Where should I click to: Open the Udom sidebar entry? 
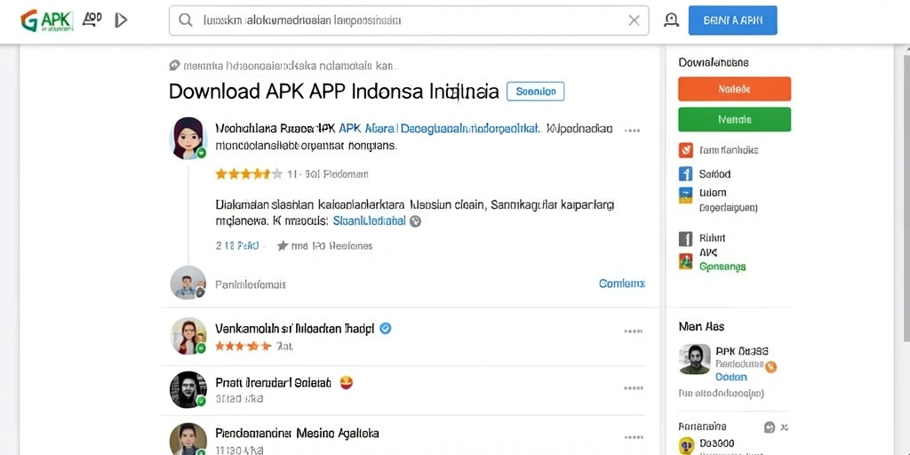tap(713, 193)
